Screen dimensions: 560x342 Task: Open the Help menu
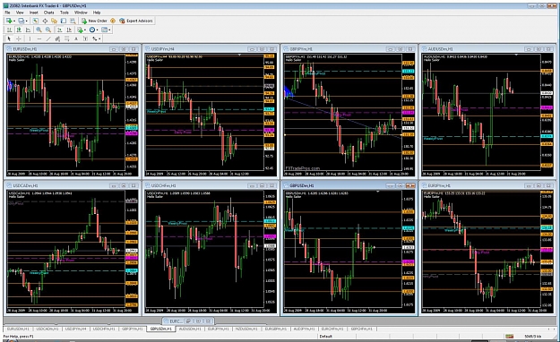tap(97, 13)
